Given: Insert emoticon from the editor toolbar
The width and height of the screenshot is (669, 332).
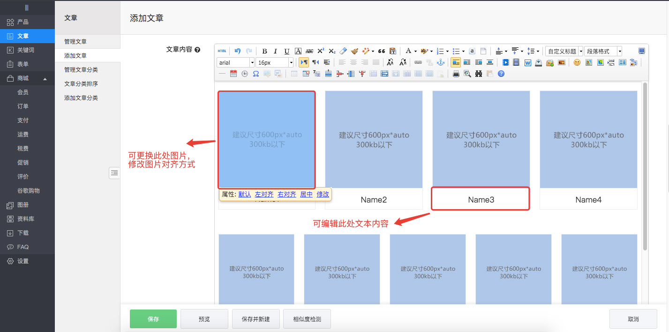Looking at the screenshot, I should tap(577, 62).
